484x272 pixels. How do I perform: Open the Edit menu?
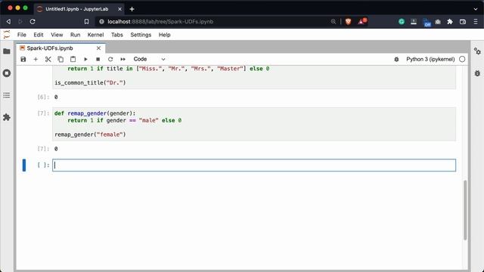pos(39,35)
